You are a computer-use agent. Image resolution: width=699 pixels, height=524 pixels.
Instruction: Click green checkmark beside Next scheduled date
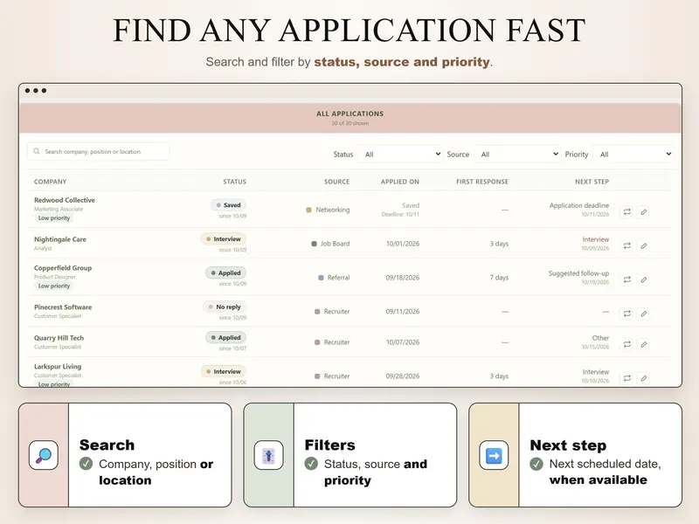tap(536, 464)
